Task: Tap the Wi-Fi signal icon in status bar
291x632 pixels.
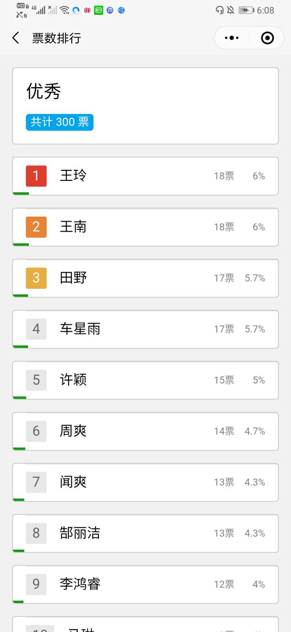Action: [64, 10]
